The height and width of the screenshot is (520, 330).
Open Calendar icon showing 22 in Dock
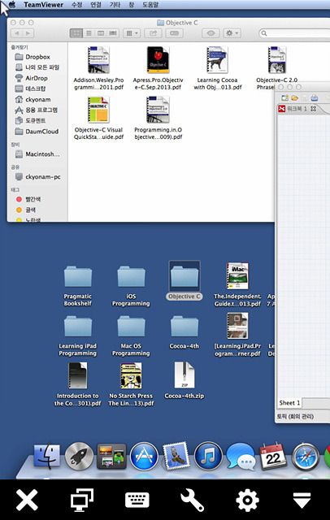coord(273,457)
